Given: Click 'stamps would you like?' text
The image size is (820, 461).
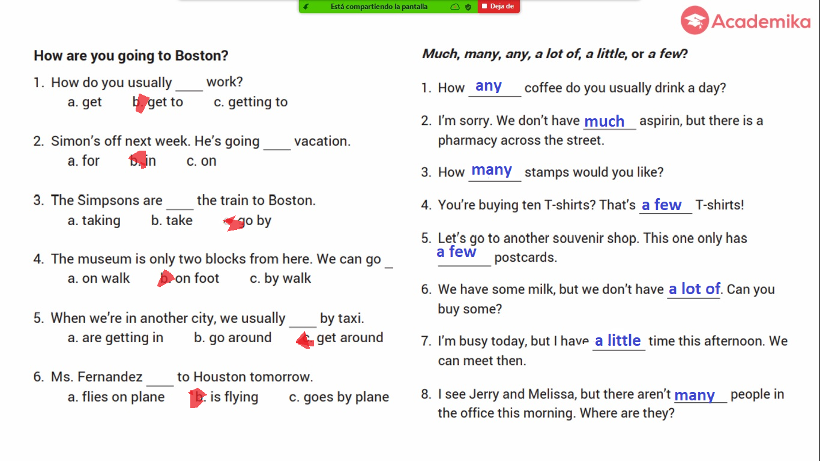Looking at the screenshot, I should pyautogui.click(x=594, y=172).
